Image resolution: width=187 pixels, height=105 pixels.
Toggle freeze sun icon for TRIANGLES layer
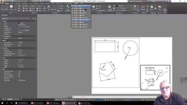(x=74, y=24)
